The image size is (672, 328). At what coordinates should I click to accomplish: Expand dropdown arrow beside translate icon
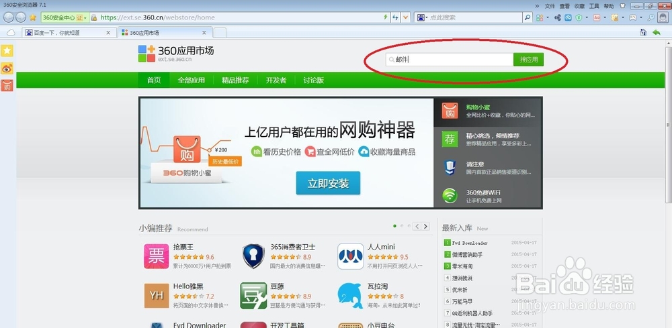point(605,18)
